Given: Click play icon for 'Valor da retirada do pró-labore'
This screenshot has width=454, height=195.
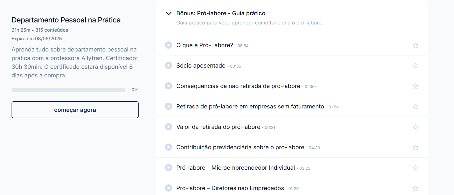Looking at the screenshot, I should pos(168,127).
